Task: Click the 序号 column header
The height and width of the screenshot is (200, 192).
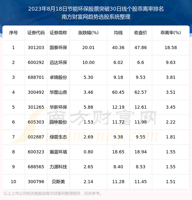Action: pyautogui.click(x=13, y=33)
